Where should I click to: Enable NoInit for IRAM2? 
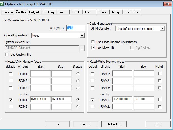(x=160, y=107)
